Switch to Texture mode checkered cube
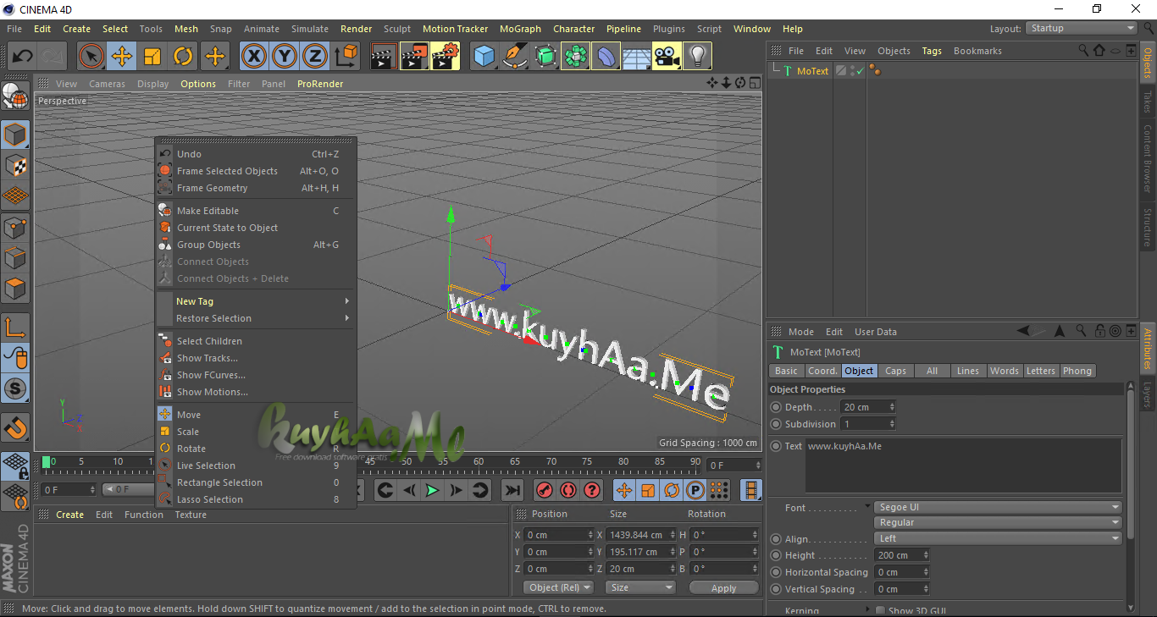This screenshot has width=1157, height=617. coord(15,165)
